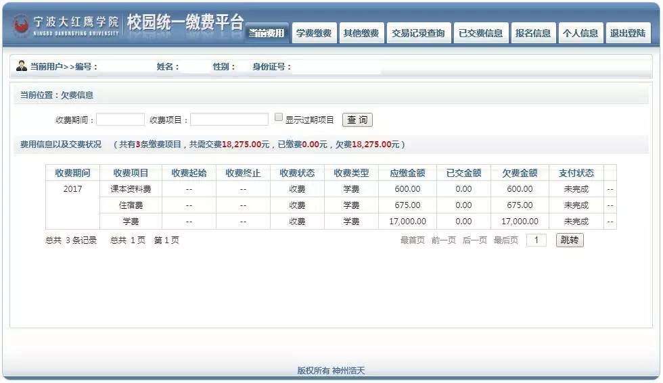Click the 收费起始 column header

pos(189,173)
